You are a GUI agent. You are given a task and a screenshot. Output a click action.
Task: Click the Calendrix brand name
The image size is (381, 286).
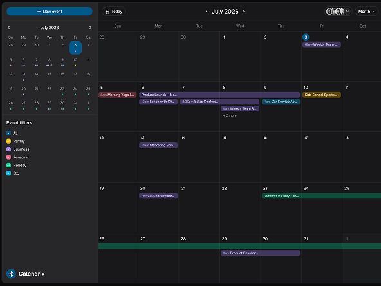[x=32, y=274]
